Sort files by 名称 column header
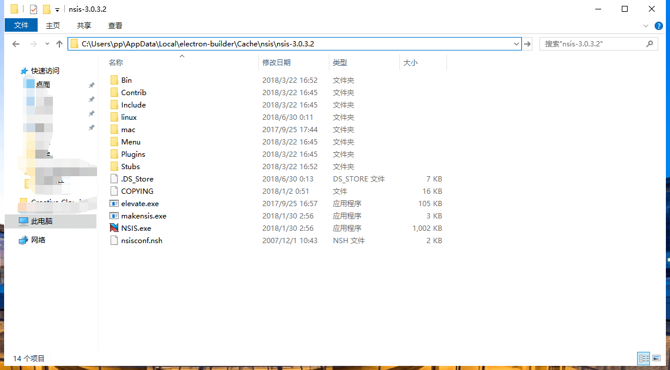 [116, 62]
